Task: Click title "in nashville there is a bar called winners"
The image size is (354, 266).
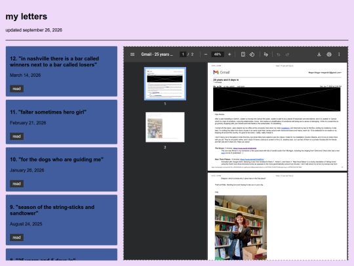Action: [x=54, y=62]
